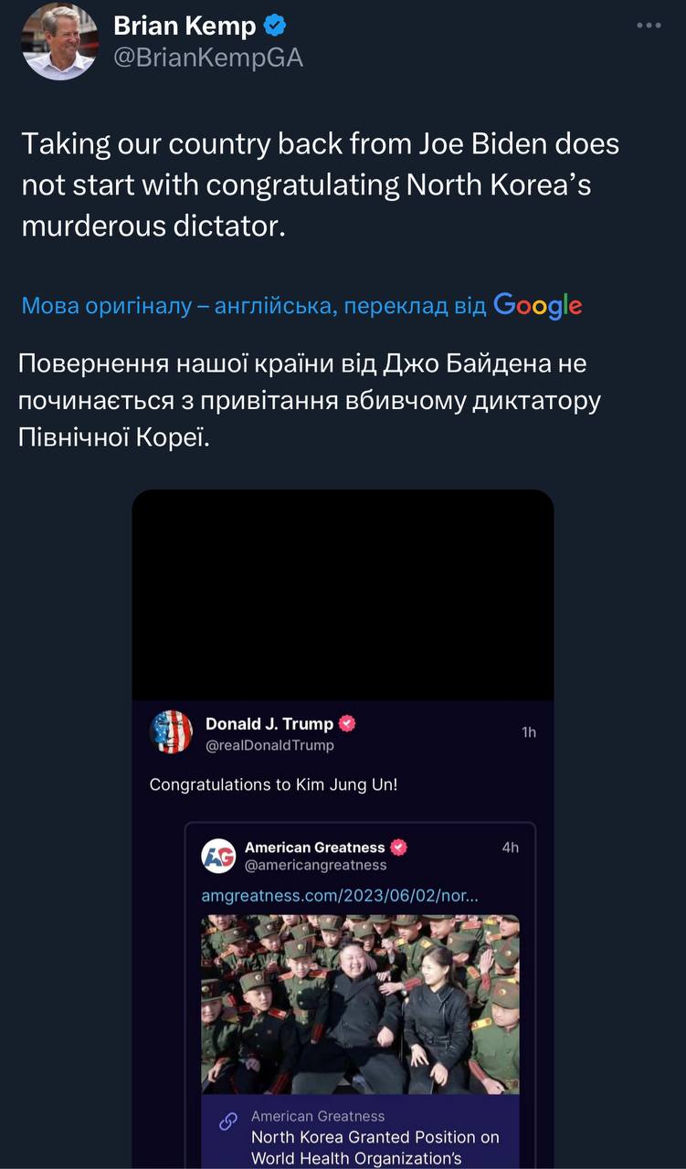Click the 'Мова оригіналу – англійська' translation notice
Image resolution: width=686 pixels, height=1169 pixels.
click(x=253, y=306)
